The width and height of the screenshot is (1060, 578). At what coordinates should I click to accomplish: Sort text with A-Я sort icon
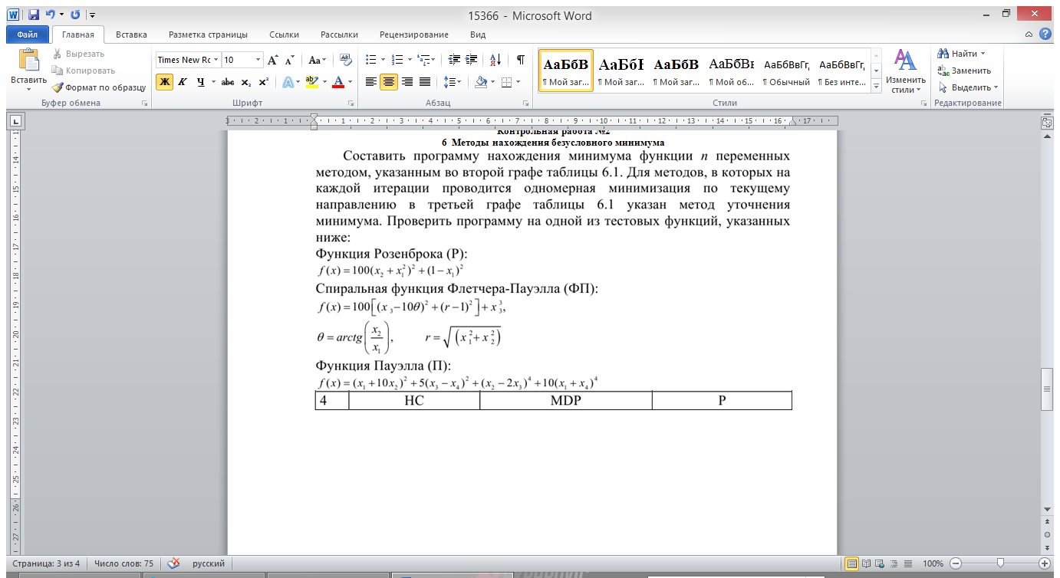tap(495, 60)
